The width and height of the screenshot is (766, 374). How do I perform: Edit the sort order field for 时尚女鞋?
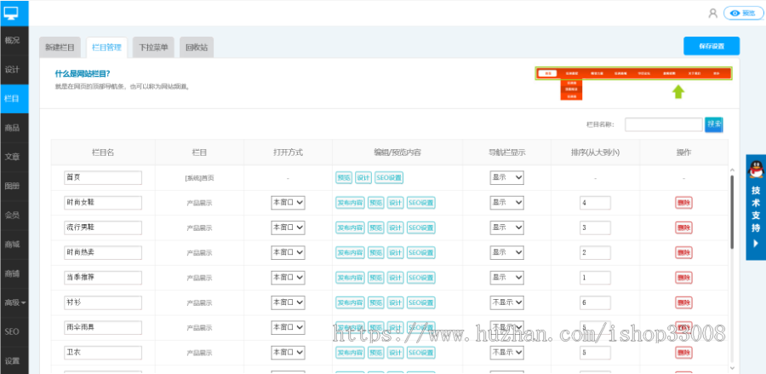click(595, 203)
